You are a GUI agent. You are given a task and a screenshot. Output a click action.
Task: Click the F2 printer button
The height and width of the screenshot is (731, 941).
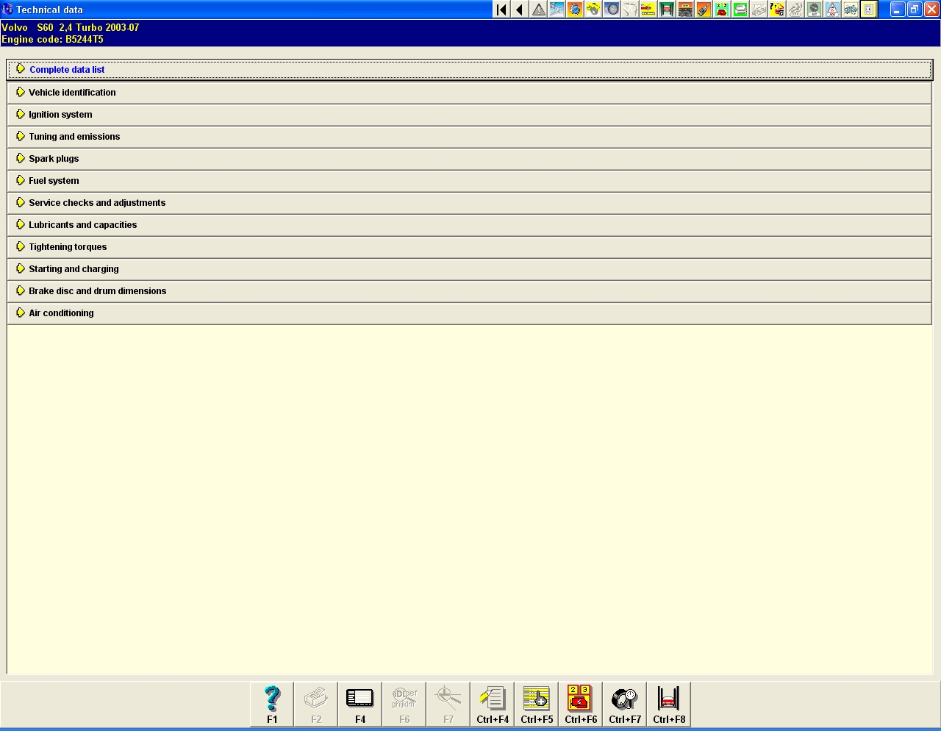click(x=316, y=704)
